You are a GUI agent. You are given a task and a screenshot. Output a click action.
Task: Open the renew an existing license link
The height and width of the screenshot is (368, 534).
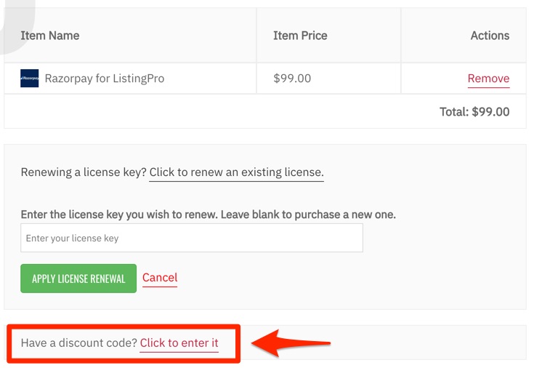coord(236,172)
